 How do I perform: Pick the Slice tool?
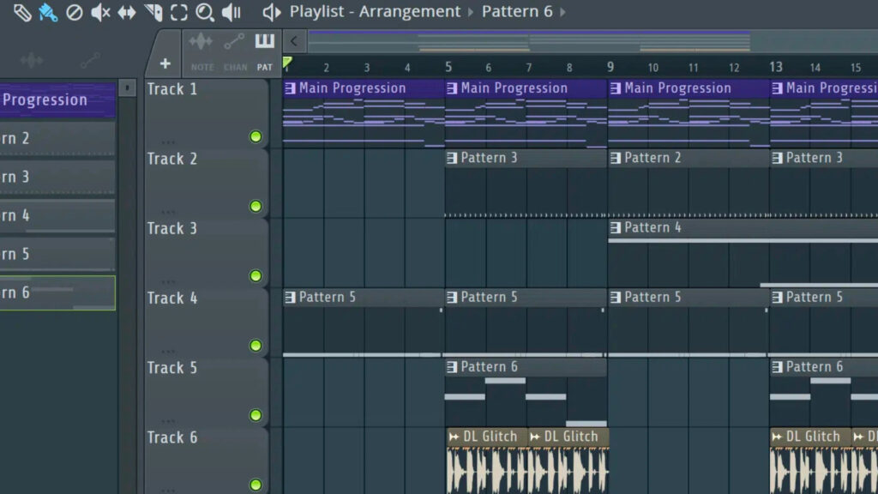tap(153, 12)
